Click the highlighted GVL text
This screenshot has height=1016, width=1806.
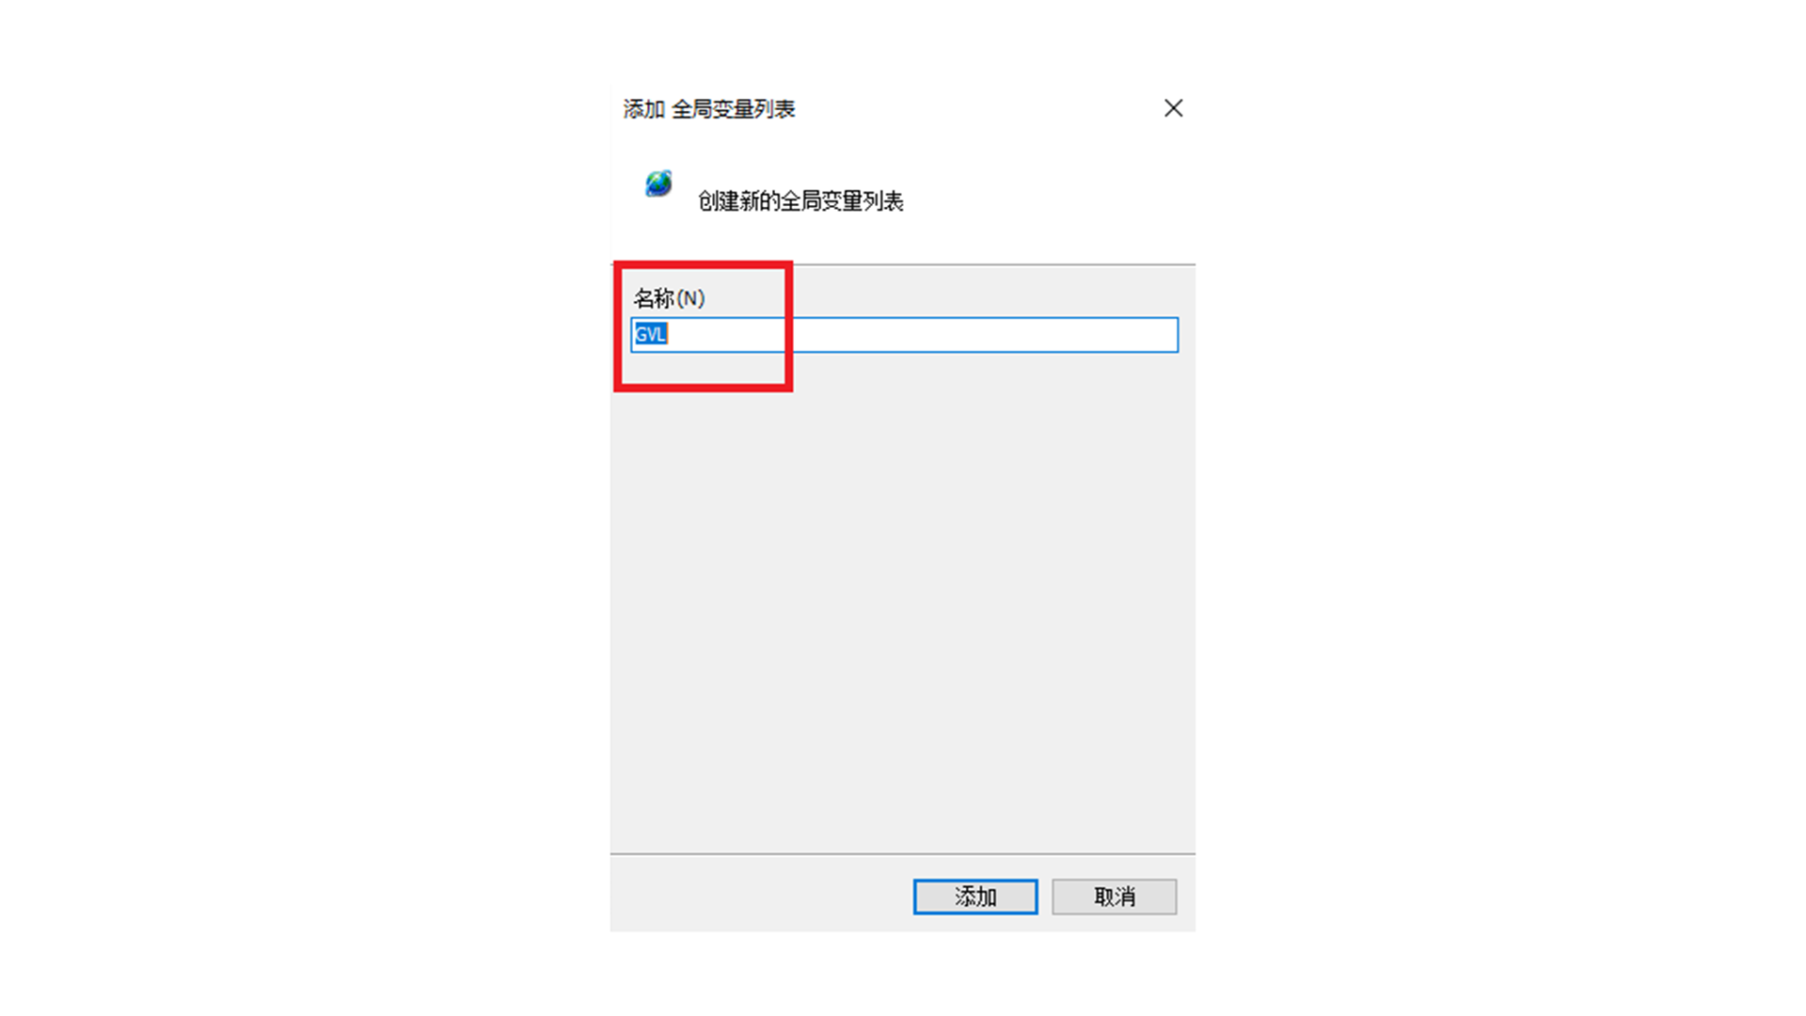pos(651,334)
